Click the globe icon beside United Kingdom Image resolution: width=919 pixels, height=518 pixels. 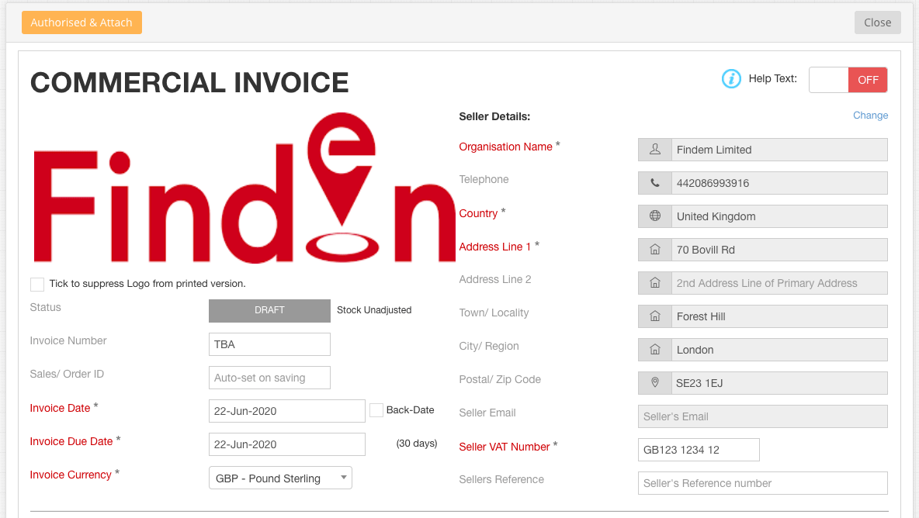coord(655,216)
